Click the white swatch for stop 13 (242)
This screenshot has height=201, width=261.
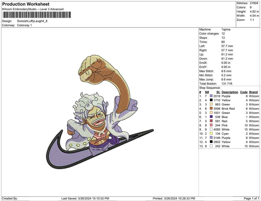(x=211, y=146)
